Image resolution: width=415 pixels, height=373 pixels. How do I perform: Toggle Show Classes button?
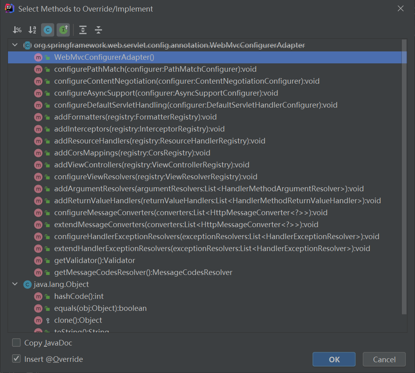pyautogui.click(x=48, y=30)
